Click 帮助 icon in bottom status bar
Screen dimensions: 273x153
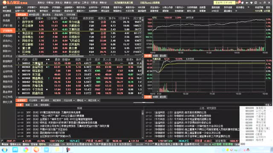click(x=26, y=144)
